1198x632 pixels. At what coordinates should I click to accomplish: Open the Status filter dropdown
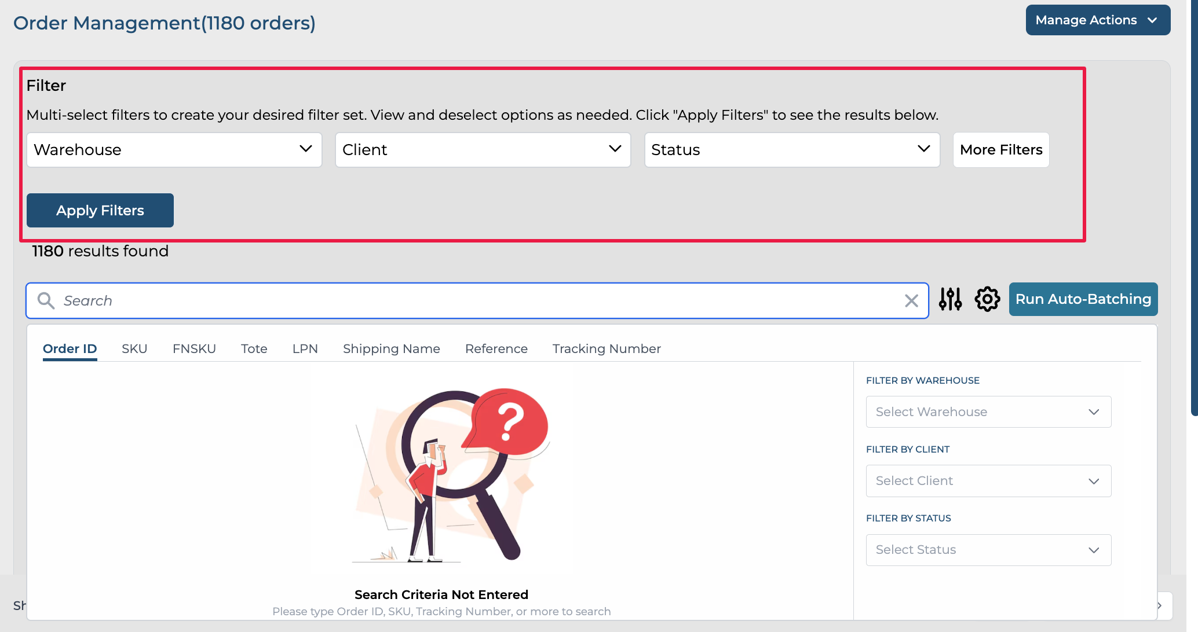(791, 150)
